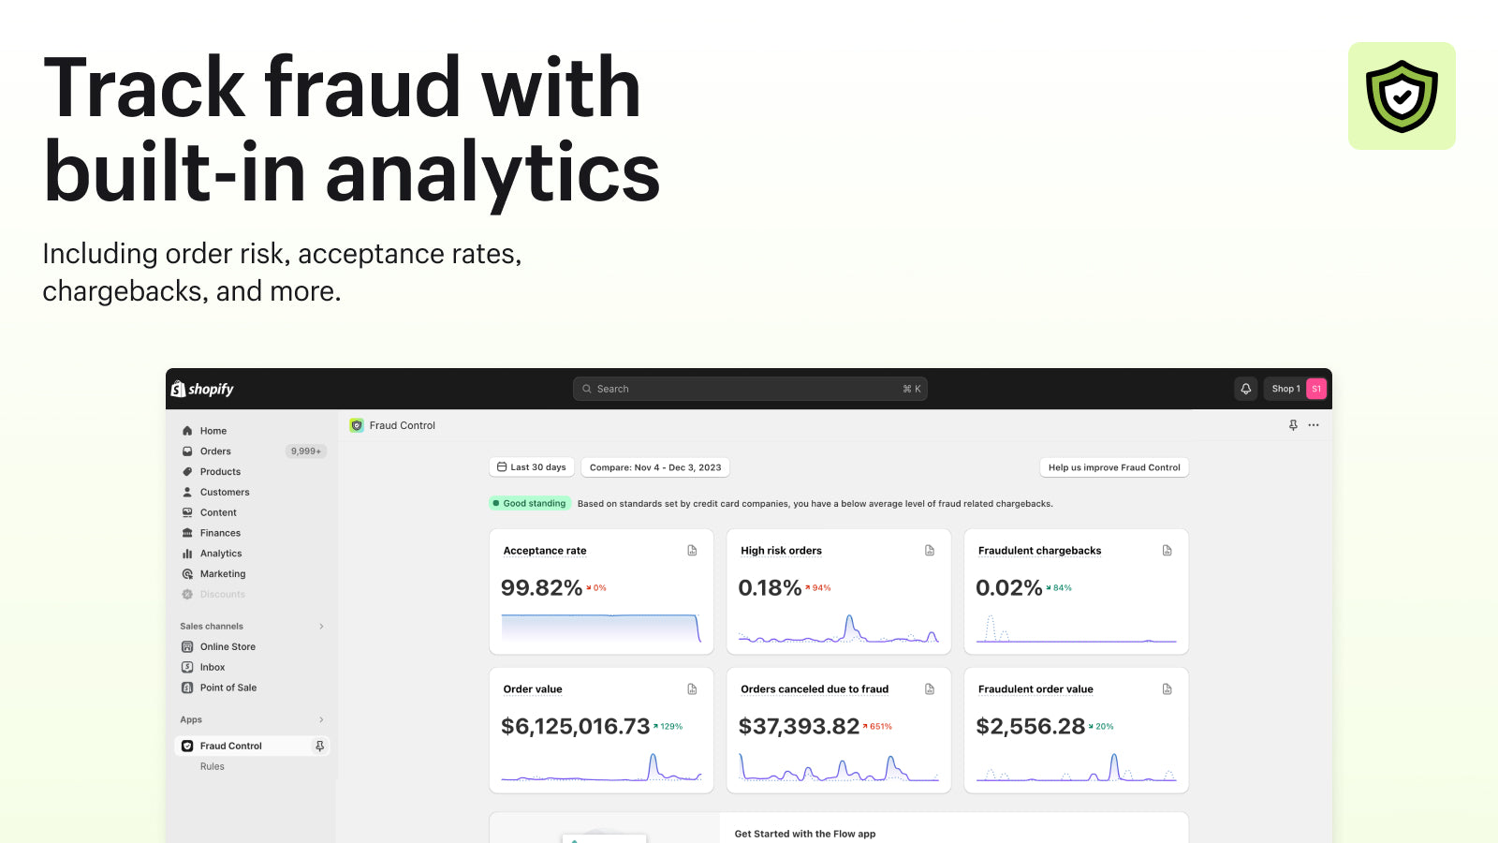
Task: Open the Compare: Nov 4 - Dec 3 selector
Action: pyautogui.click(x=654, y=466)
